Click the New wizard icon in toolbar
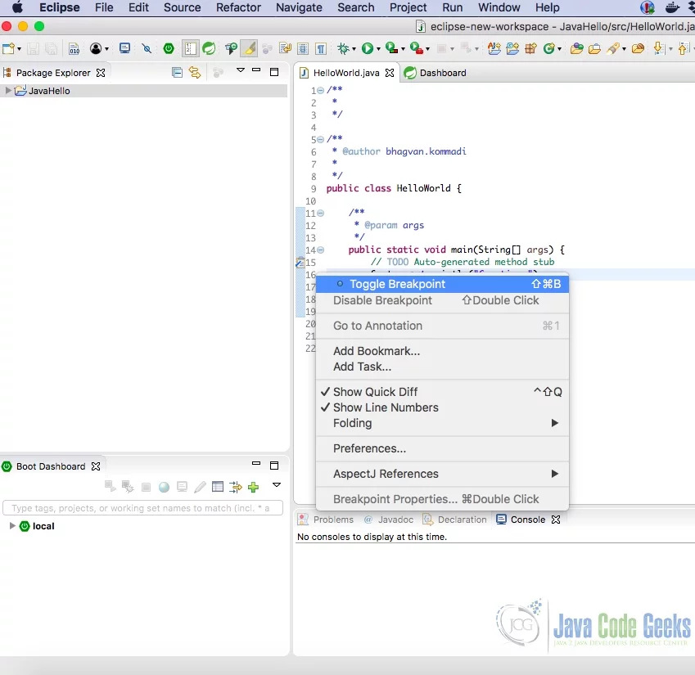The image size is (695, 675). [x=8, y=48]
